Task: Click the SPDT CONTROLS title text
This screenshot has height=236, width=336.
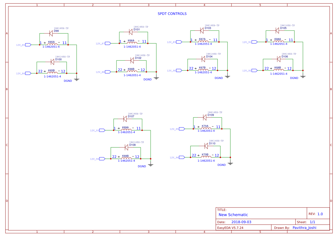Action: (172, 13)
